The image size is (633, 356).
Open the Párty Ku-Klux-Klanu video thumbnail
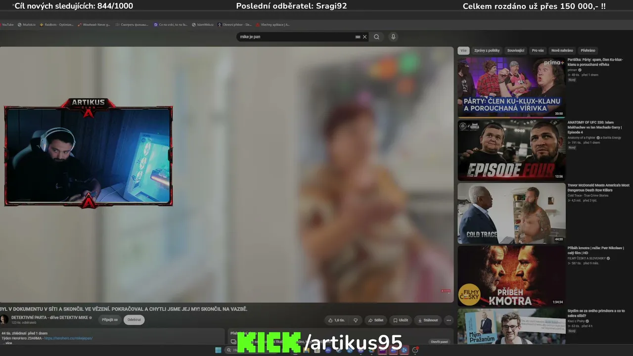(511, 88)
